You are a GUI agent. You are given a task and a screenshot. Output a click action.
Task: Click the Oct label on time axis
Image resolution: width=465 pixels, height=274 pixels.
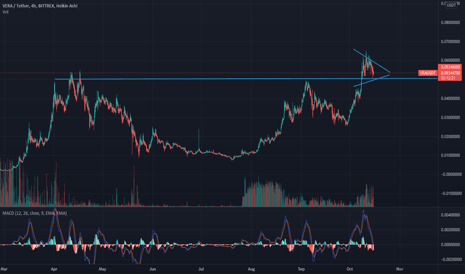click(x=350, y=269)
